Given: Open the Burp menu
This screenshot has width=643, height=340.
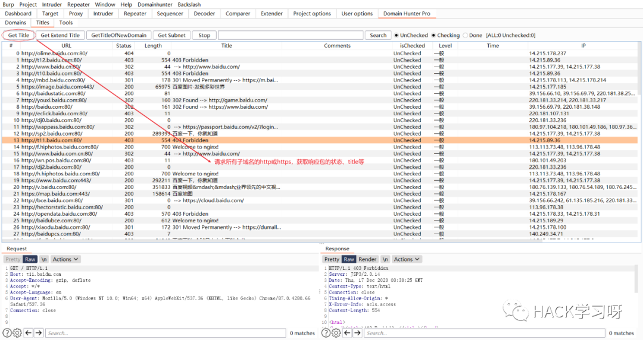Looking at the screenshot, I should click(x=8, y=5).
